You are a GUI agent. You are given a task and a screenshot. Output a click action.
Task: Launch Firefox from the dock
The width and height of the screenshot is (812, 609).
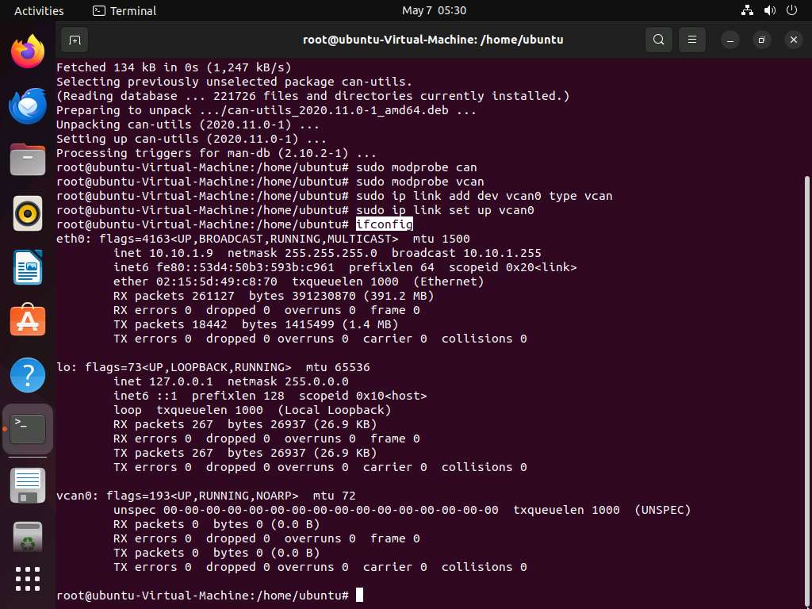28,53
